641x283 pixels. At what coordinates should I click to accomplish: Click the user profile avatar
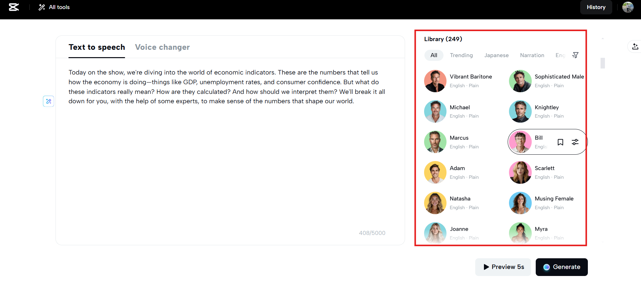tap(628, 7)
